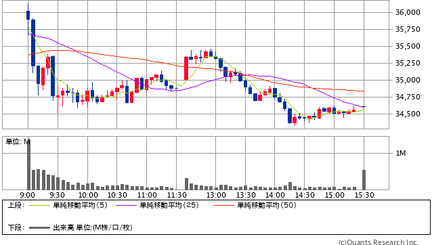Click the 11:00 time axis label
432x245 pixels.
(147, 195)
